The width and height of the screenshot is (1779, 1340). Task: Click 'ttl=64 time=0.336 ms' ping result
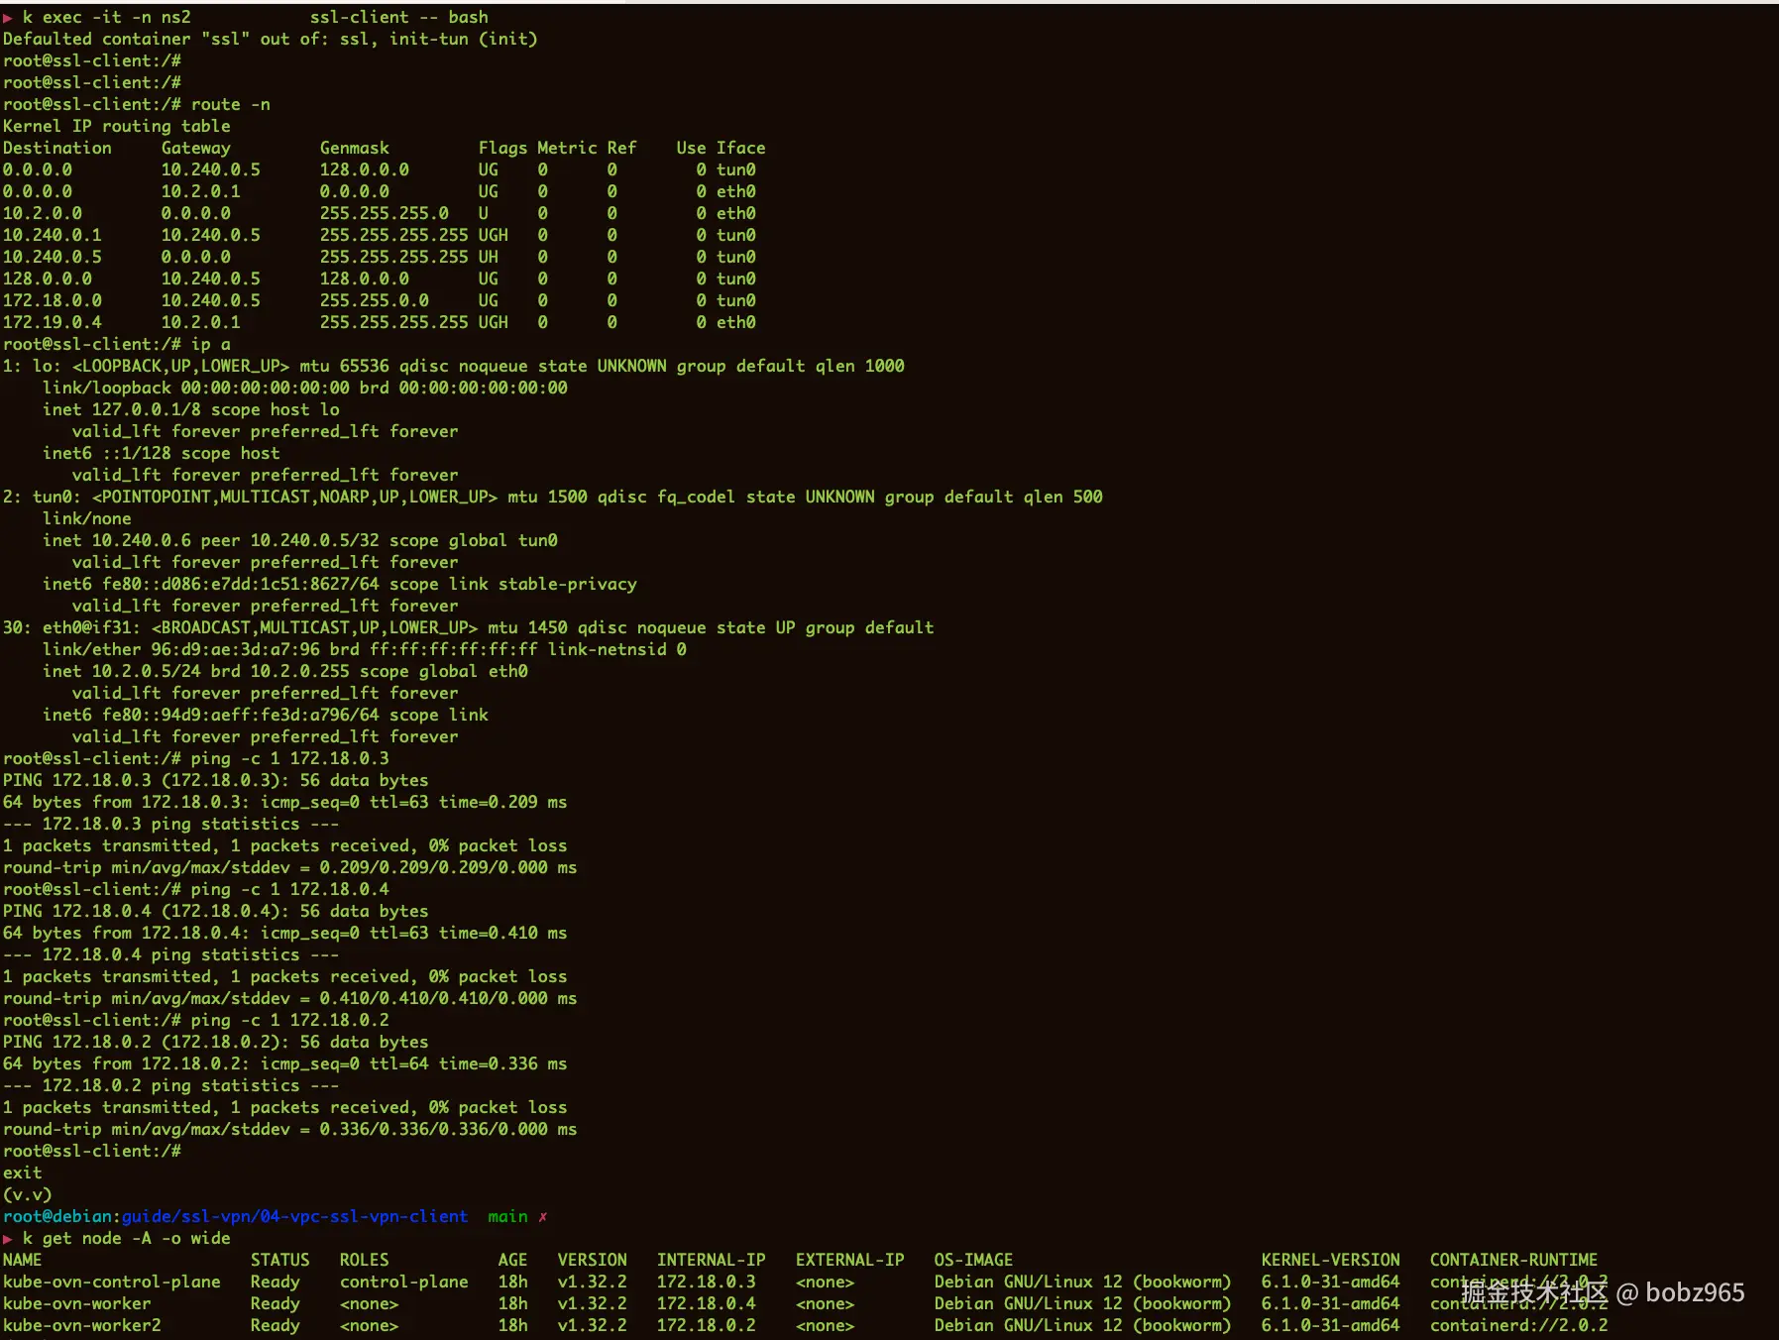click(x=469, y=1063)
